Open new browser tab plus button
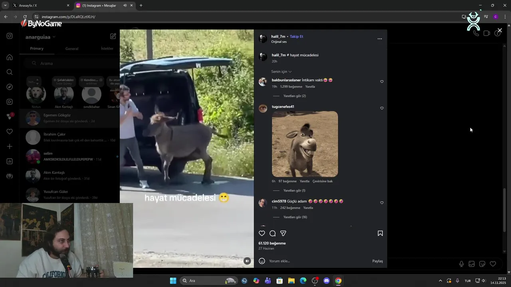The image size is (511, 287). (x=141, y=6)
